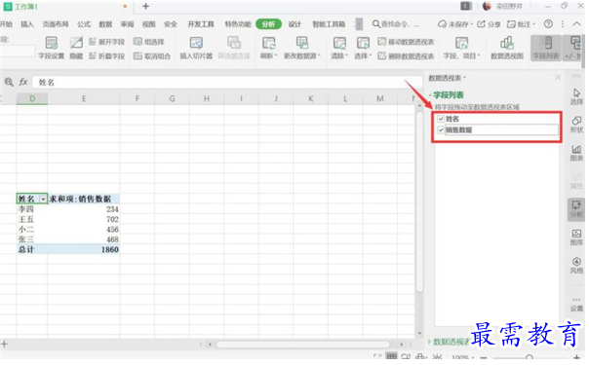
Task: Switch to the 智能工具箱 ribbon tab
Action: (329, 24)
